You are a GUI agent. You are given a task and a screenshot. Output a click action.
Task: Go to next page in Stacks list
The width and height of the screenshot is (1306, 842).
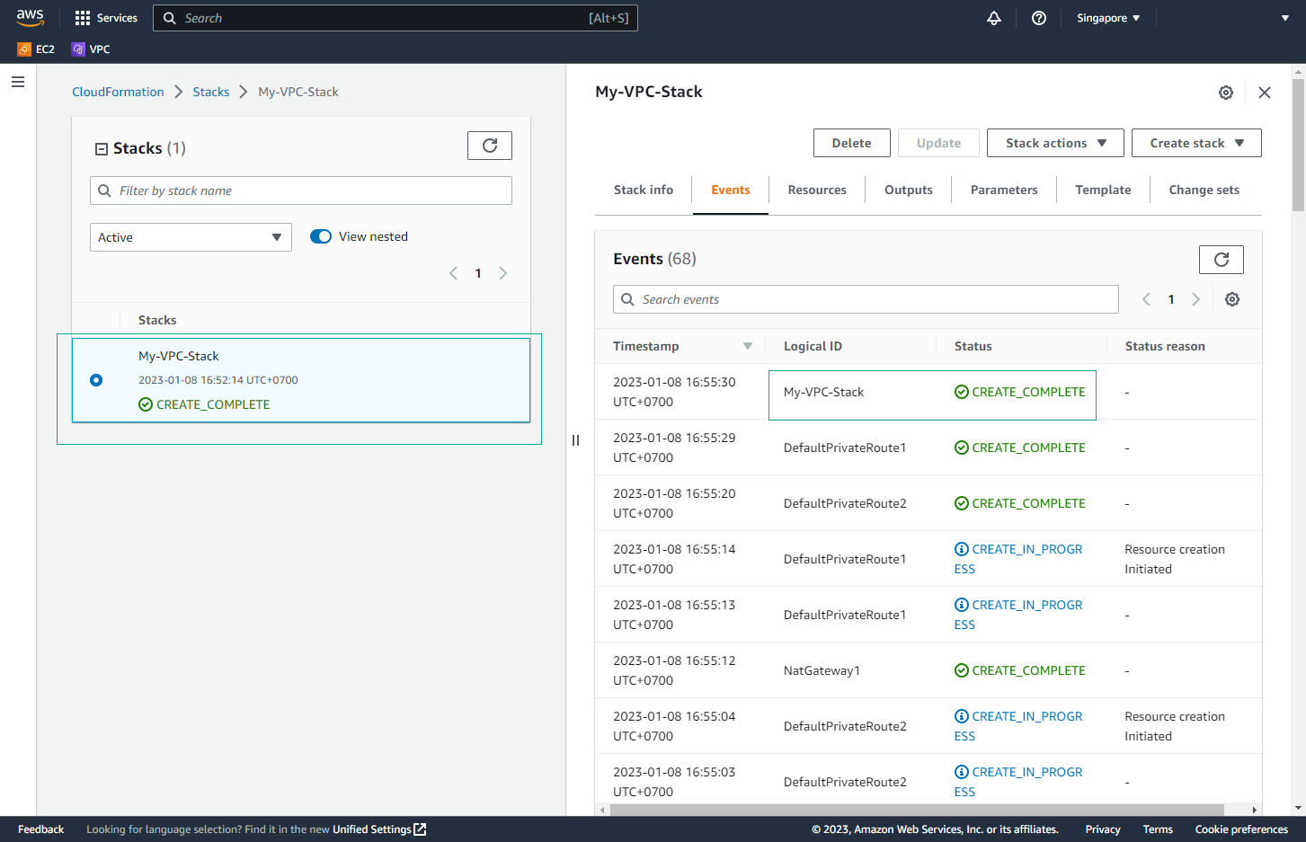pos(503,273)
